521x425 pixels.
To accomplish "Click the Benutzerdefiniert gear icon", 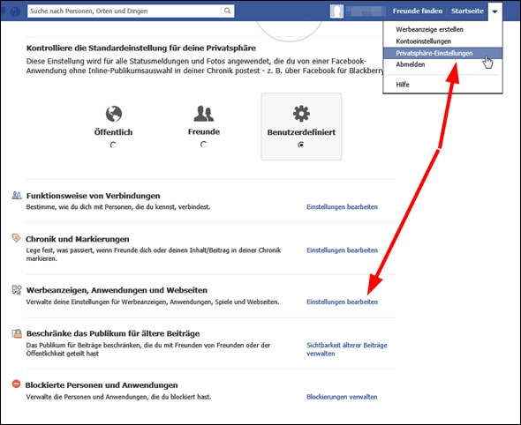I will point(301,114).
